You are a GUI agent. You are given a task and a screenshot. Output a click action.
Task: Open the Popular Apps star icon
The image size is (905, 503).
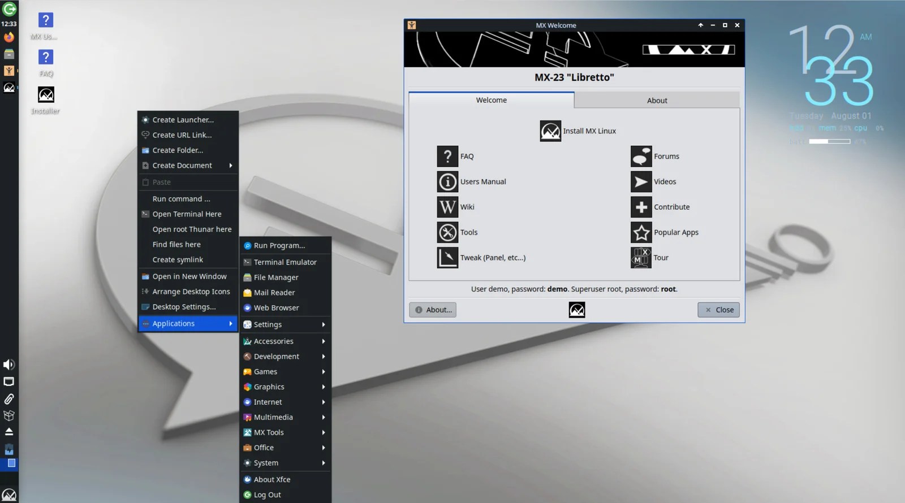pos(641,232)
